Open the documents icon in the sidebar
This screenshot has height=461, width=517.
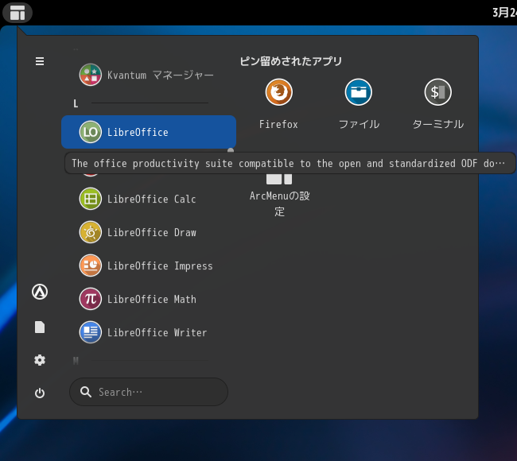click(x=40, y=327)
